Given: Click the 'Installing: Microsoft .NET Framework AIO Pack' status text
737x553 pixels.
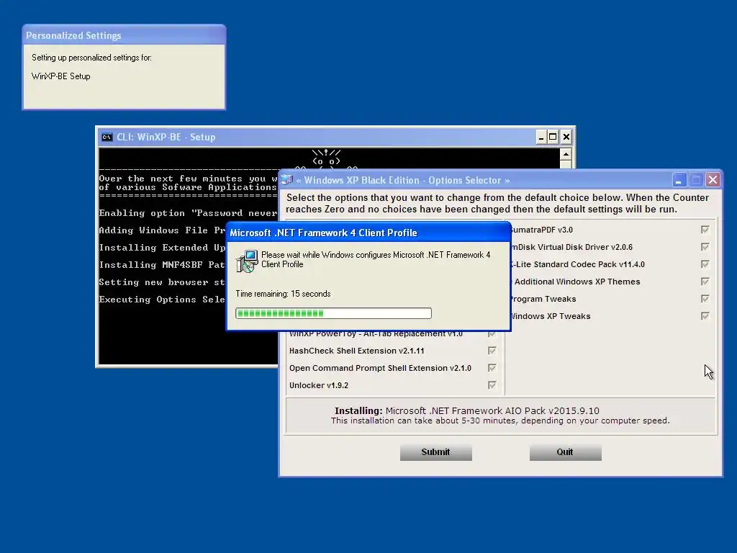Looking at the screenshot, I should point(466,410).
